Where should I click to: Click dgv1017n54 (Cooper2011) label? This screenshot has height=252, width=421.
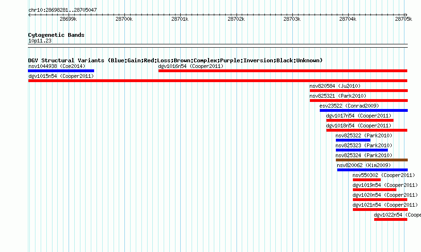tap(359, 116)
